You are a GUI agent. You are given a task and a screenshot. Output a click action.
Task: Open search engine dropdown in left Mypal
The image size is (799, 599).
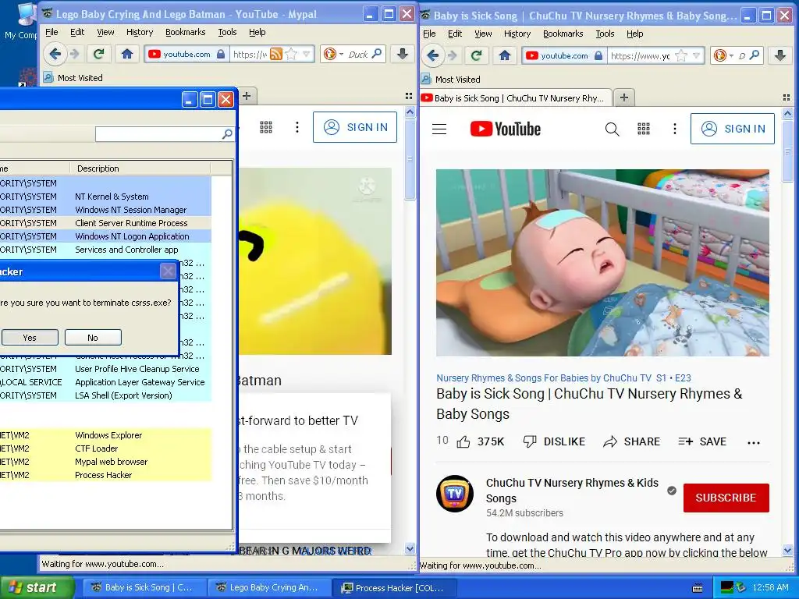tap(341, 54)
